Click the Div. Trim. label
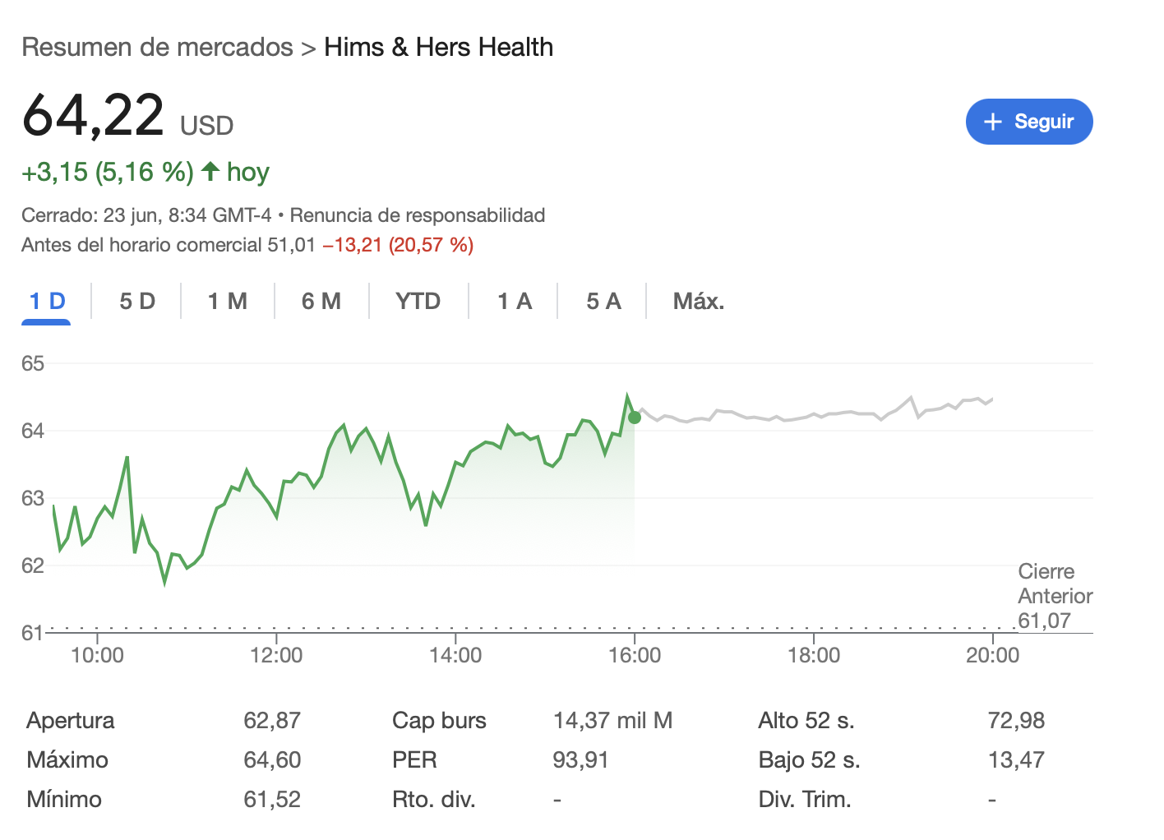Image resolution: width=1164 pixels, height=840 pixels. [805, 800]
